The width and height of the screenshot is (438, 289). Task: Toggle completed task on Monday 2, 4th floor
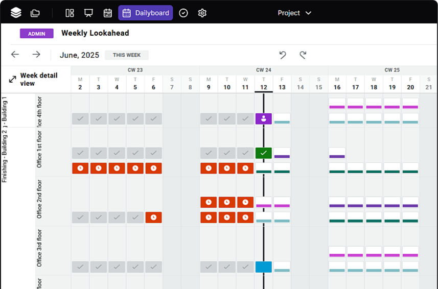click(80, 119)
